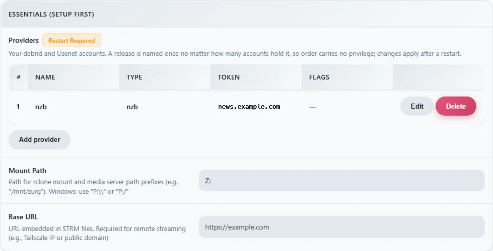Click the rclone mount path help text
Viewport: 493px width, 251px height.
[x=94, y=186]
